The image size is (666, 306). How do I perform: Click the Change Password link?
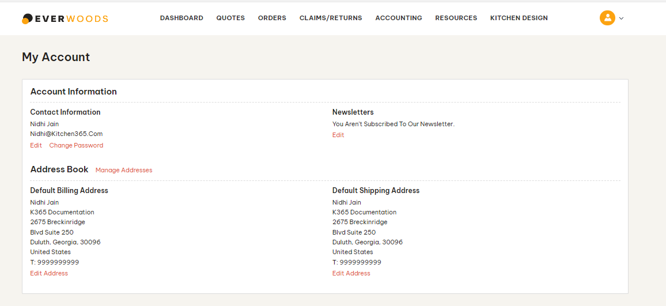tap(76, 145)
